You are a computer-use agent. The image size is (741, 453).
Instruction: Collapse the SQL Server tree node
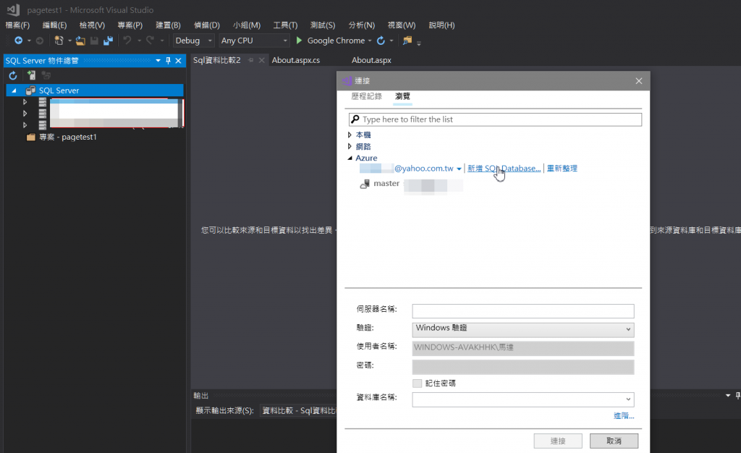(14, 90)
